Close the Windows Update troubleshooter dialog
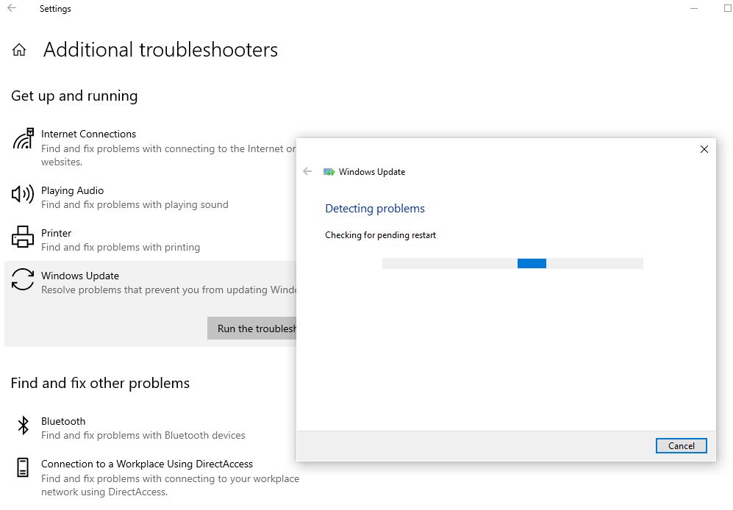This screenshot has height=510, width=733. pos(704,149)
